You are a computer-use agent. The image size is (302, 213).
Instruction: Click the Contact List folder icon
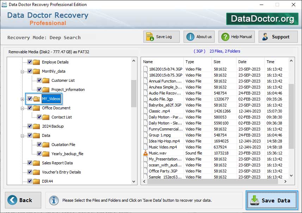click(46, 117)
